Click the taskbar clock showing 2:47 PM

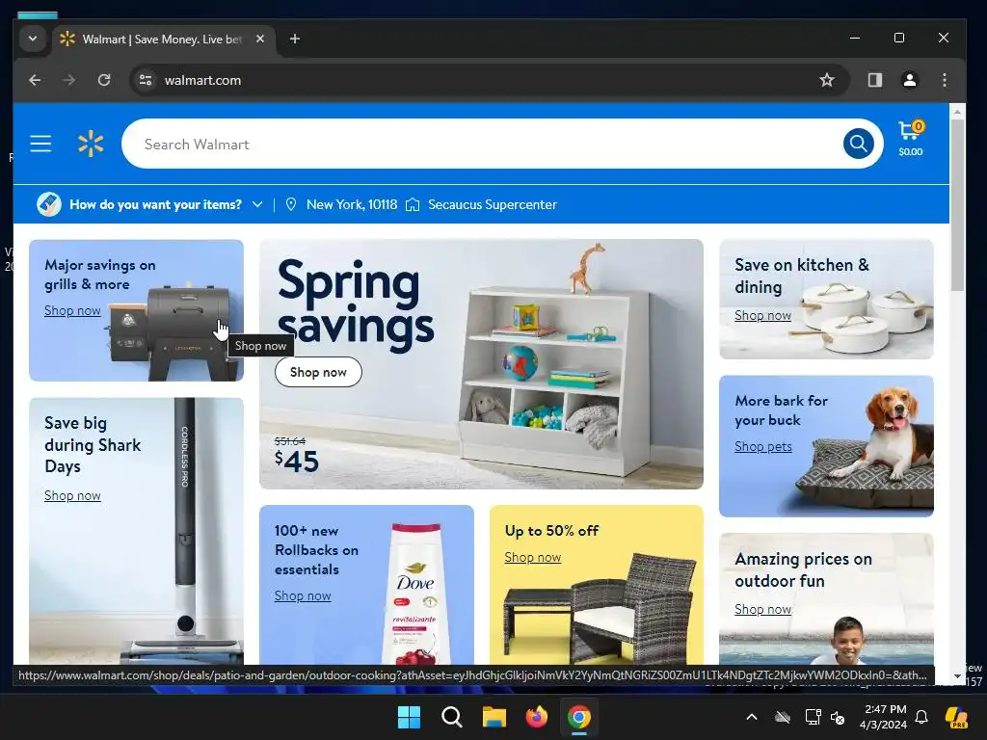[x=884, y=717]
